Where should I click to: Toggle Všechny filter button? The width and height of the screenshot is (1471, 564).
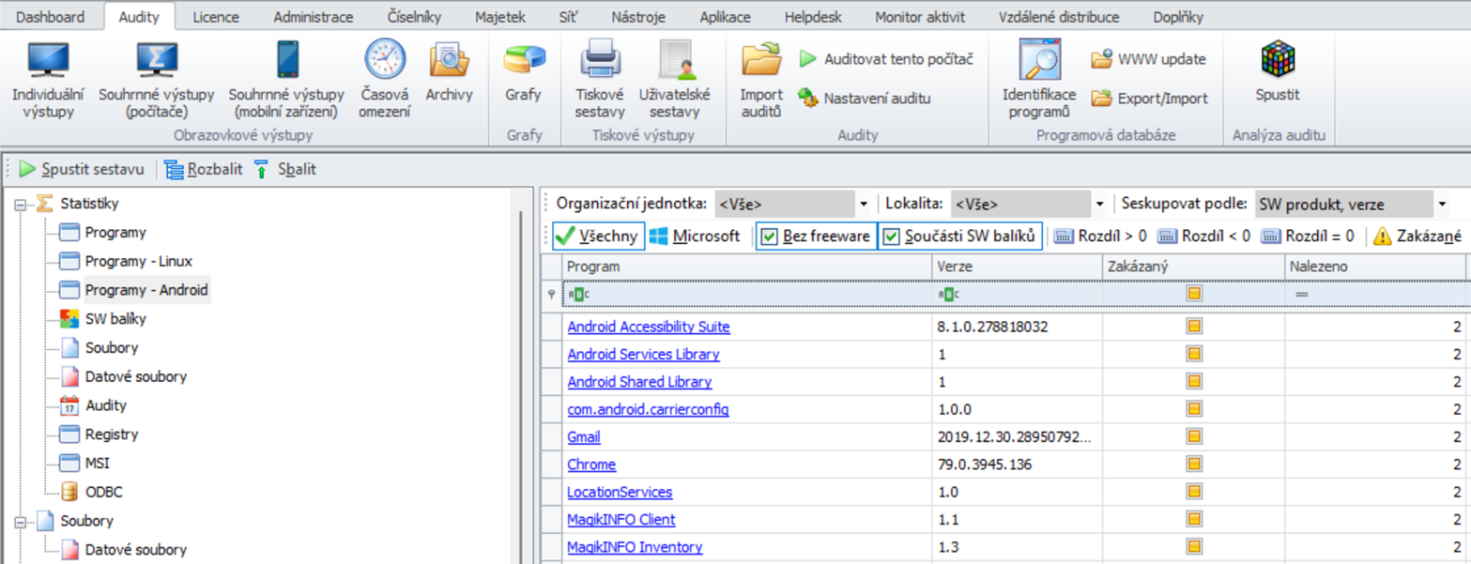(x=599, y=236)
